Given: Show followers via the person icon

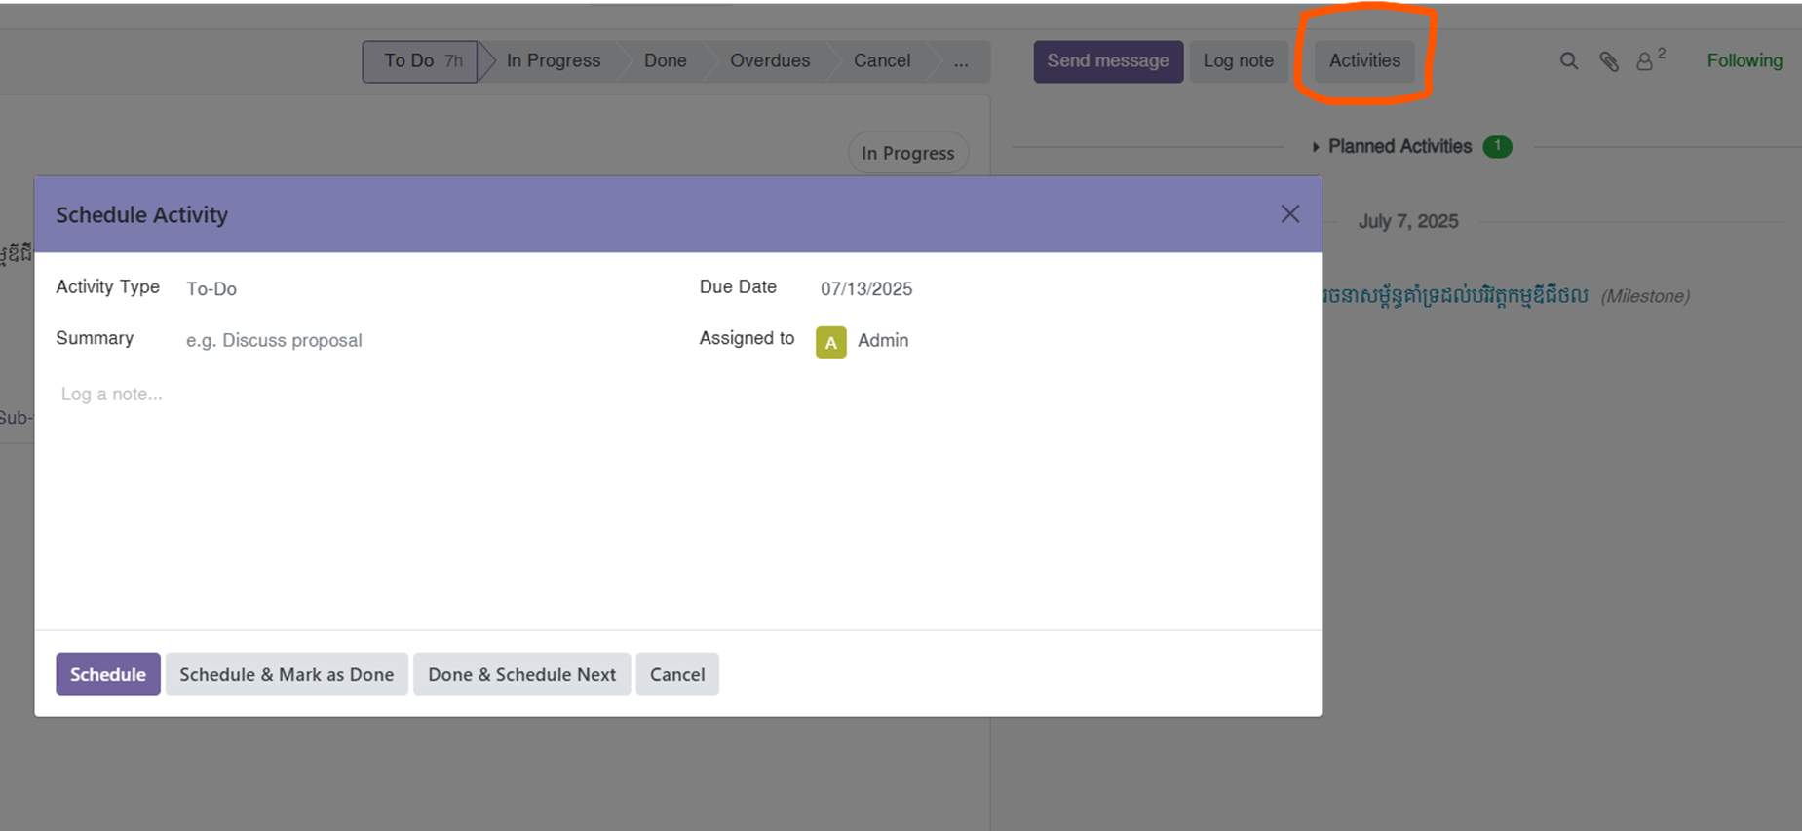Looking at the screenshot, I should tap(1645, 61).
